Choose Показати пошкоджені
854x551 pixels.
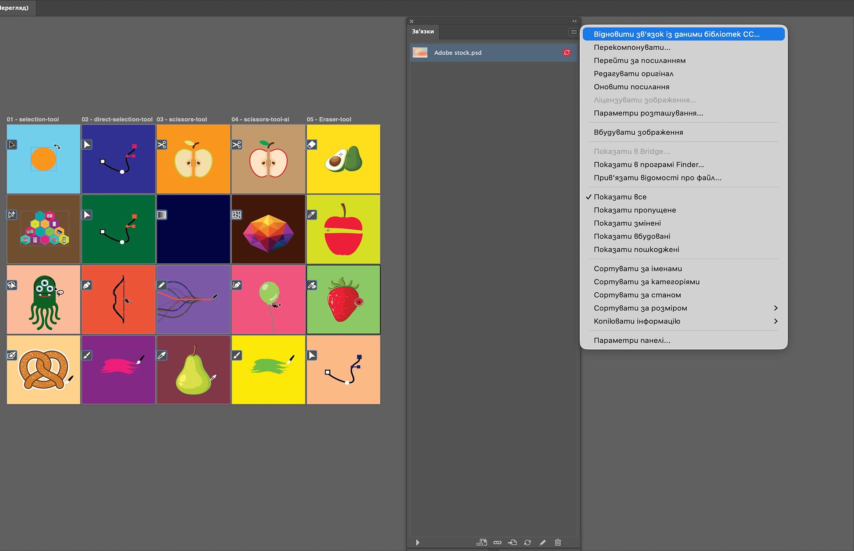coord(684,249)
